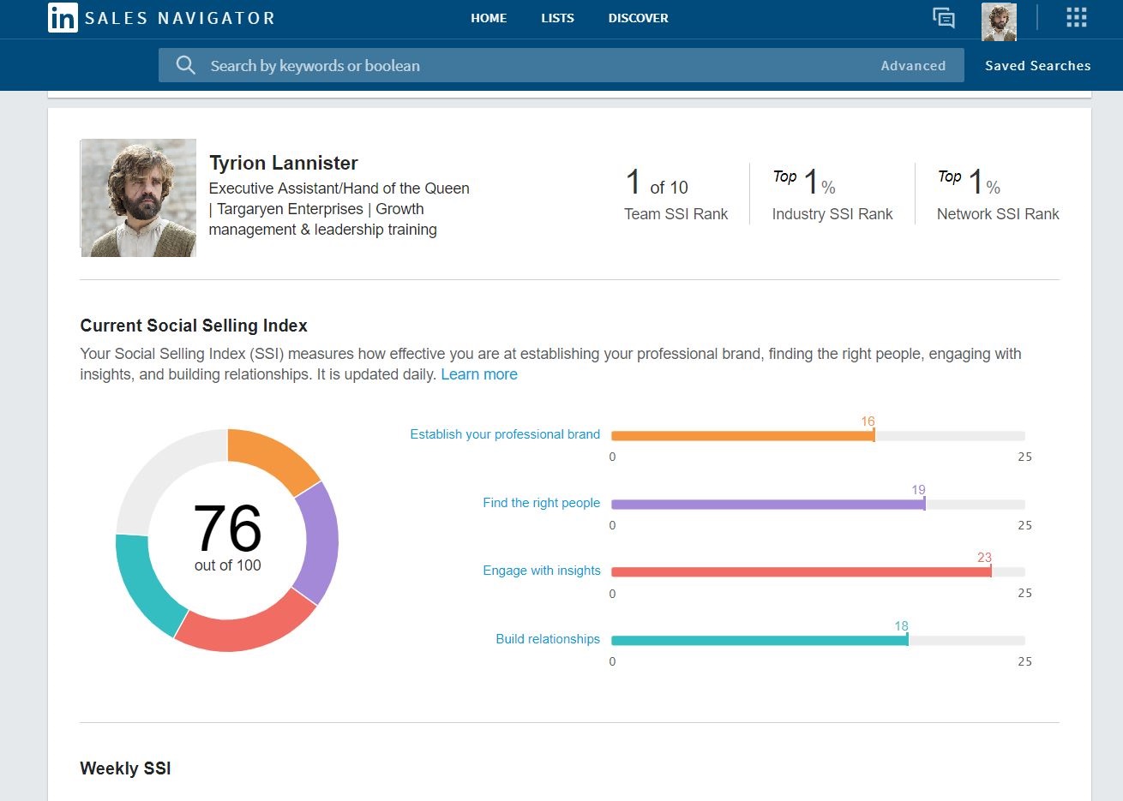Image resolution: width=1123 pixels, height=801 pixels.
Task: Click the Weekly SSI heading
Action: pos(125,768)
